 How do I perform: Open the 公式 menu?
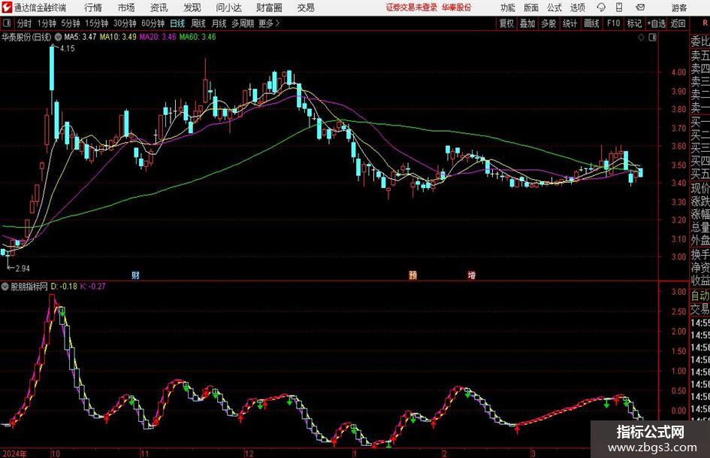(x=554, y=8)
